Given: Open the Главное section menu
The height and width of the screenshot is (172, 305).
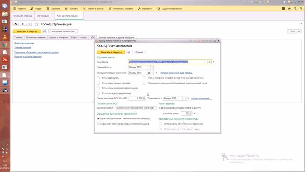Looking at the screenshot, I should (20, 9).
